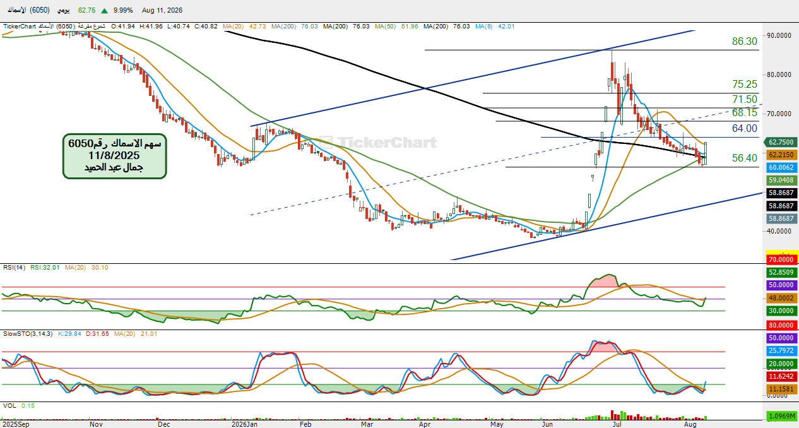Image resolution: width=799 pixels, height=428 pixels.
Task: Click the blue 64.00 level label
Action: point(744,128)
